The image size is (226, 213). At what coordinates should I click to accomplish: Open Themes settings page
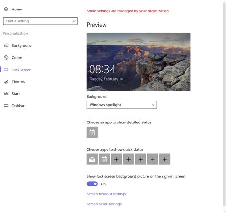[x=19, y=81]
